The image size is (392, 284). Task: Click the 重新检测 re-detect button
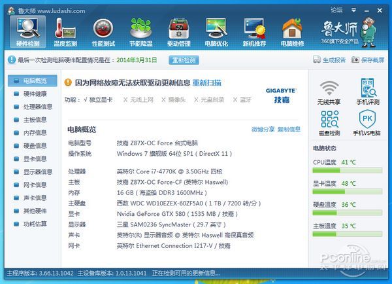click(184, 60)
